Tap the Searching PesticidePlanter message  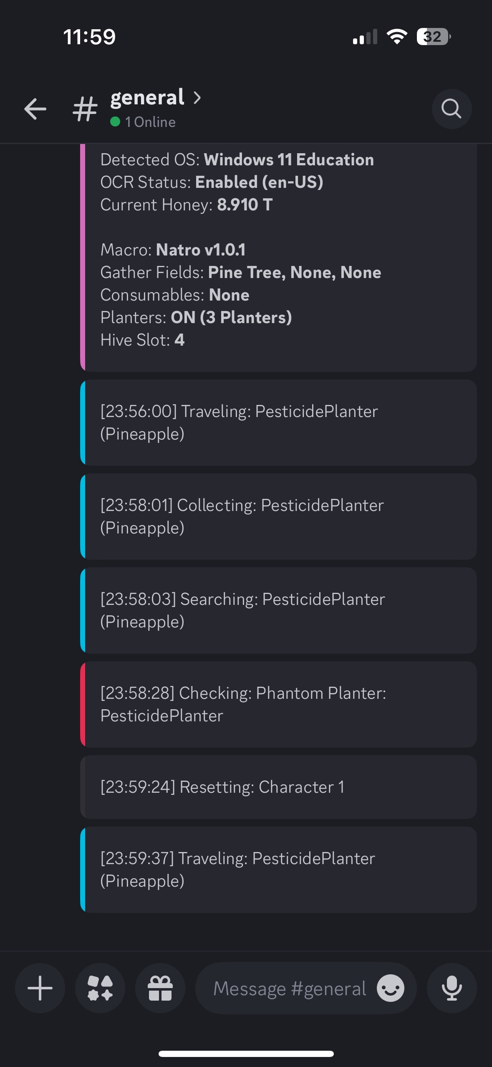(x=278, y=610)
